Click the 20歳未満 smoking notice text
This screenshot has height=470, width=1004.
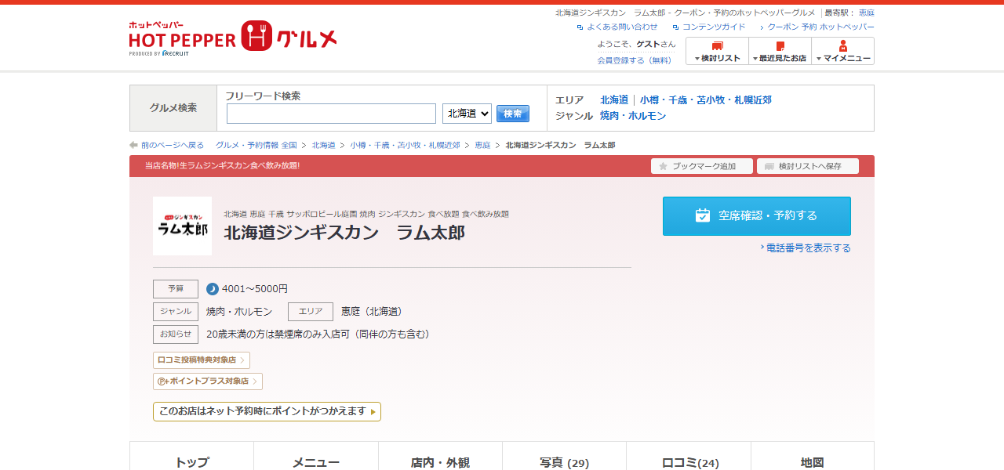tap(318, 334)
